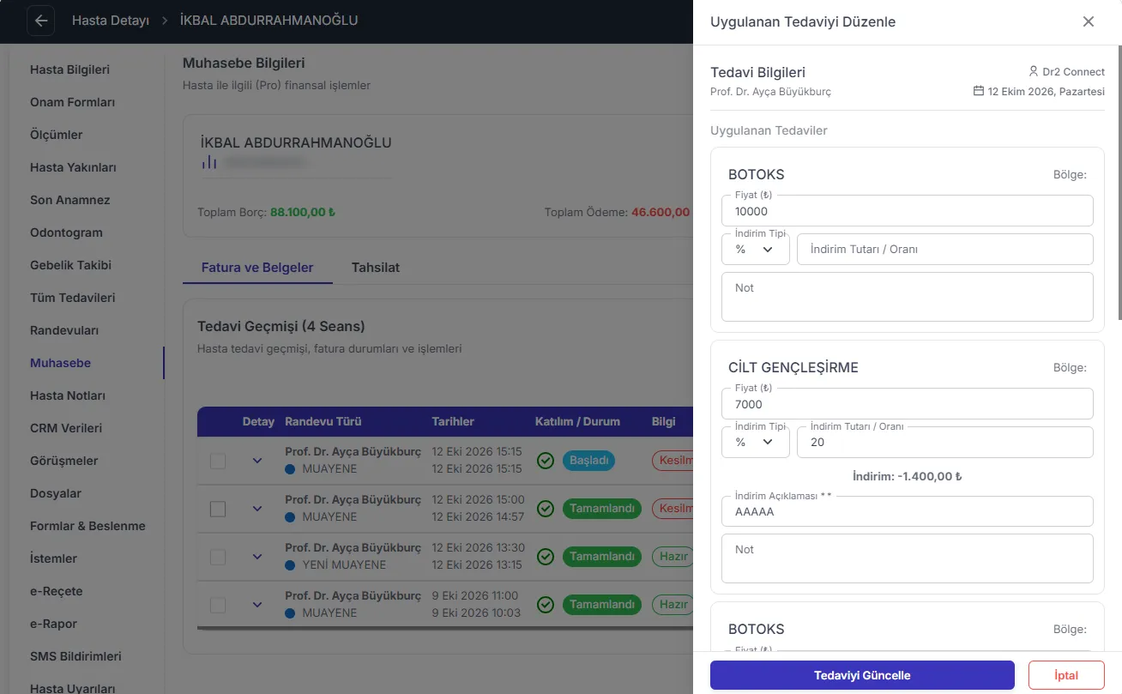Viewport: 1122px width, 694px height.
Task: Switch to the Tahsilat tab
Action: click(x=376, y=268)
